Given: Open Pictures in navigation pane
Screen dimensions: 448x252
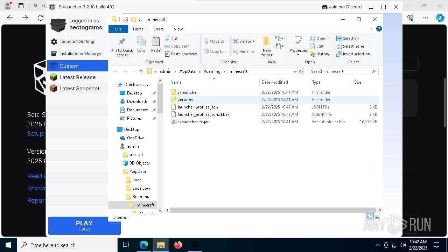Looking at the screenshot, I should pyautogui.click(x=134, y=118).
